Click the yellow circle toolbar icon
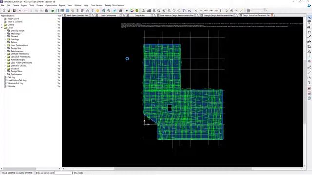The width and height of the screenshot is (312, 175). point(97,11)
